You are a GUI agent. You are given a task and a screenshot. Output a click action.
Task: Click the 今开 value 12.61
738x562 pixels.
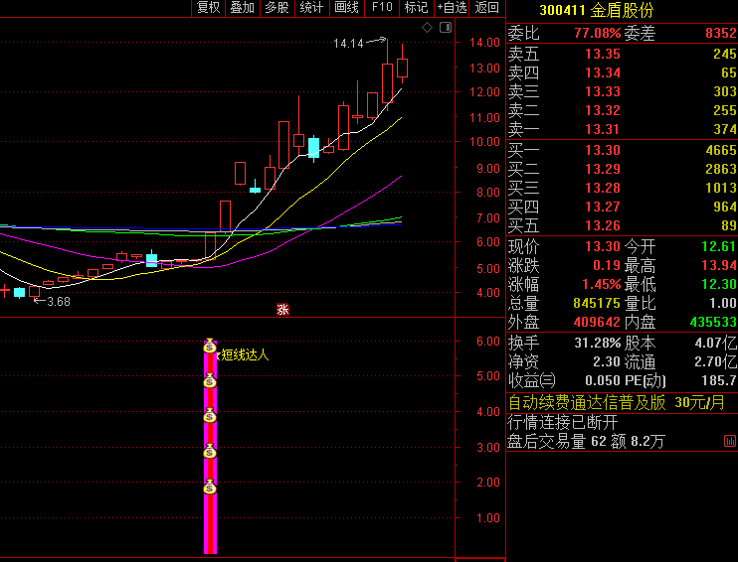pos(719,246)
